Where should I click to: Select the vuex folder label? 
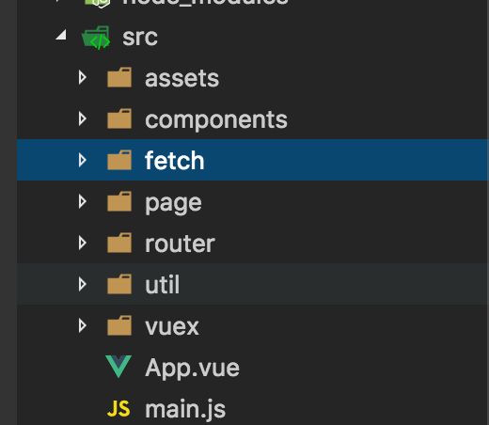172,326
